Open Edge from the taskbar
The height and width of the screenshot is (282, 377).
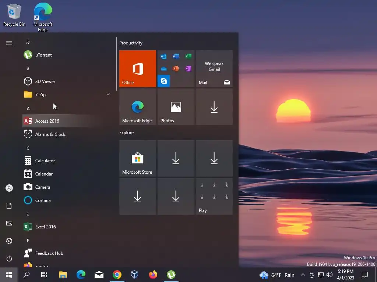(81, 275)
